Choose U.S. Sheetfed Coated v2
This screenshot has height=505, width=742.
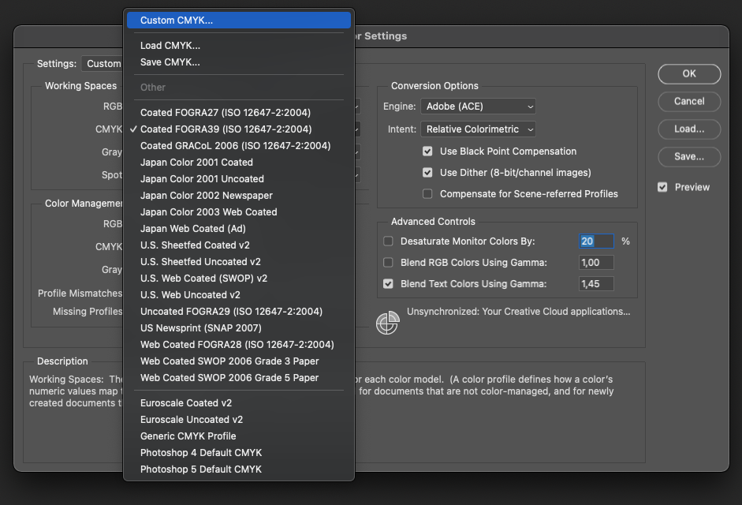point(239,245)
